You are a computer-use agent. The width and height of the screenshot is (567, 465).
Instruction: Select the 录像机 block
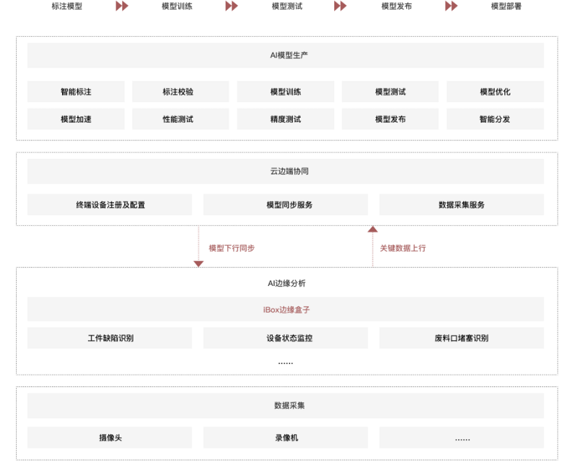(286, 438)
